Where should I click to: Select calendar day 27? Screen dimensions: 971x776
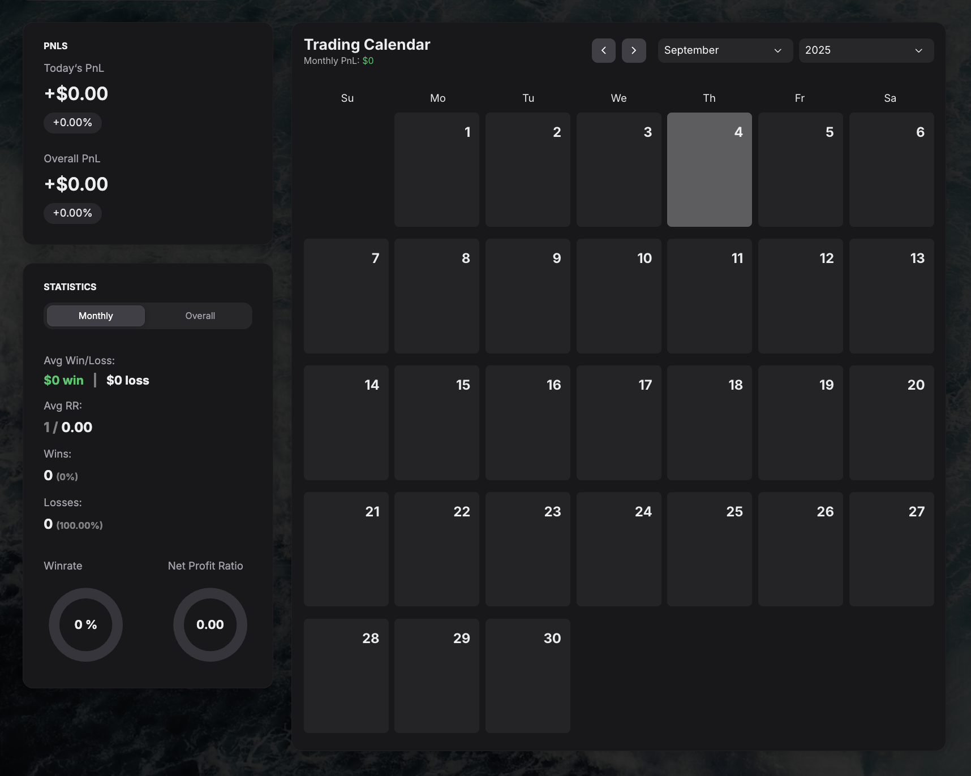coord(891,549)
